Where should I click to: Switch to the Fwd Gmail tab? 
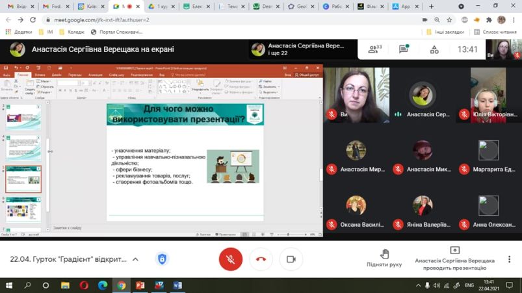tap(56, 6)
